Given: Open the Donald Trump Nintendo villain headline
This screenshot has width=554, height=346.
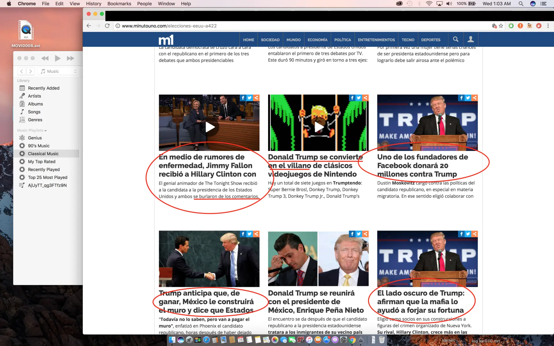Looking at the screenshot, I should pos(315,166).
